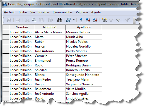The height and width of the screenshot is (107, 145).
Task: Click the Sort A-Z dialog icon
Action: tap(81, 20)
